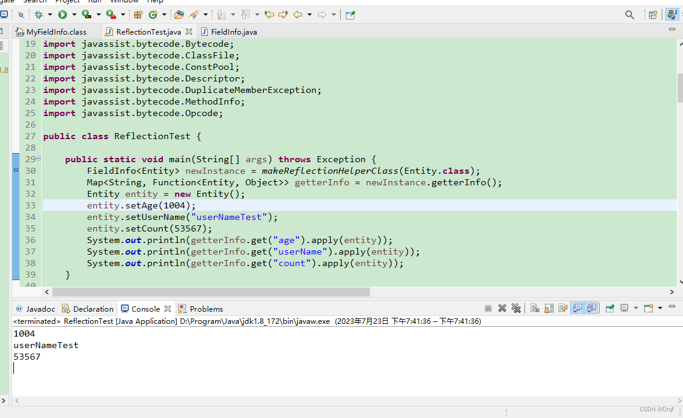Click the New Java Package icon
Viewport: 683px width, 418px height.
pos(138,15)
